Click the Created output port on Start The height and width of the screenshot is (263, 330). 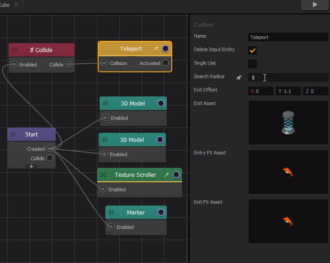click(50, 149)
